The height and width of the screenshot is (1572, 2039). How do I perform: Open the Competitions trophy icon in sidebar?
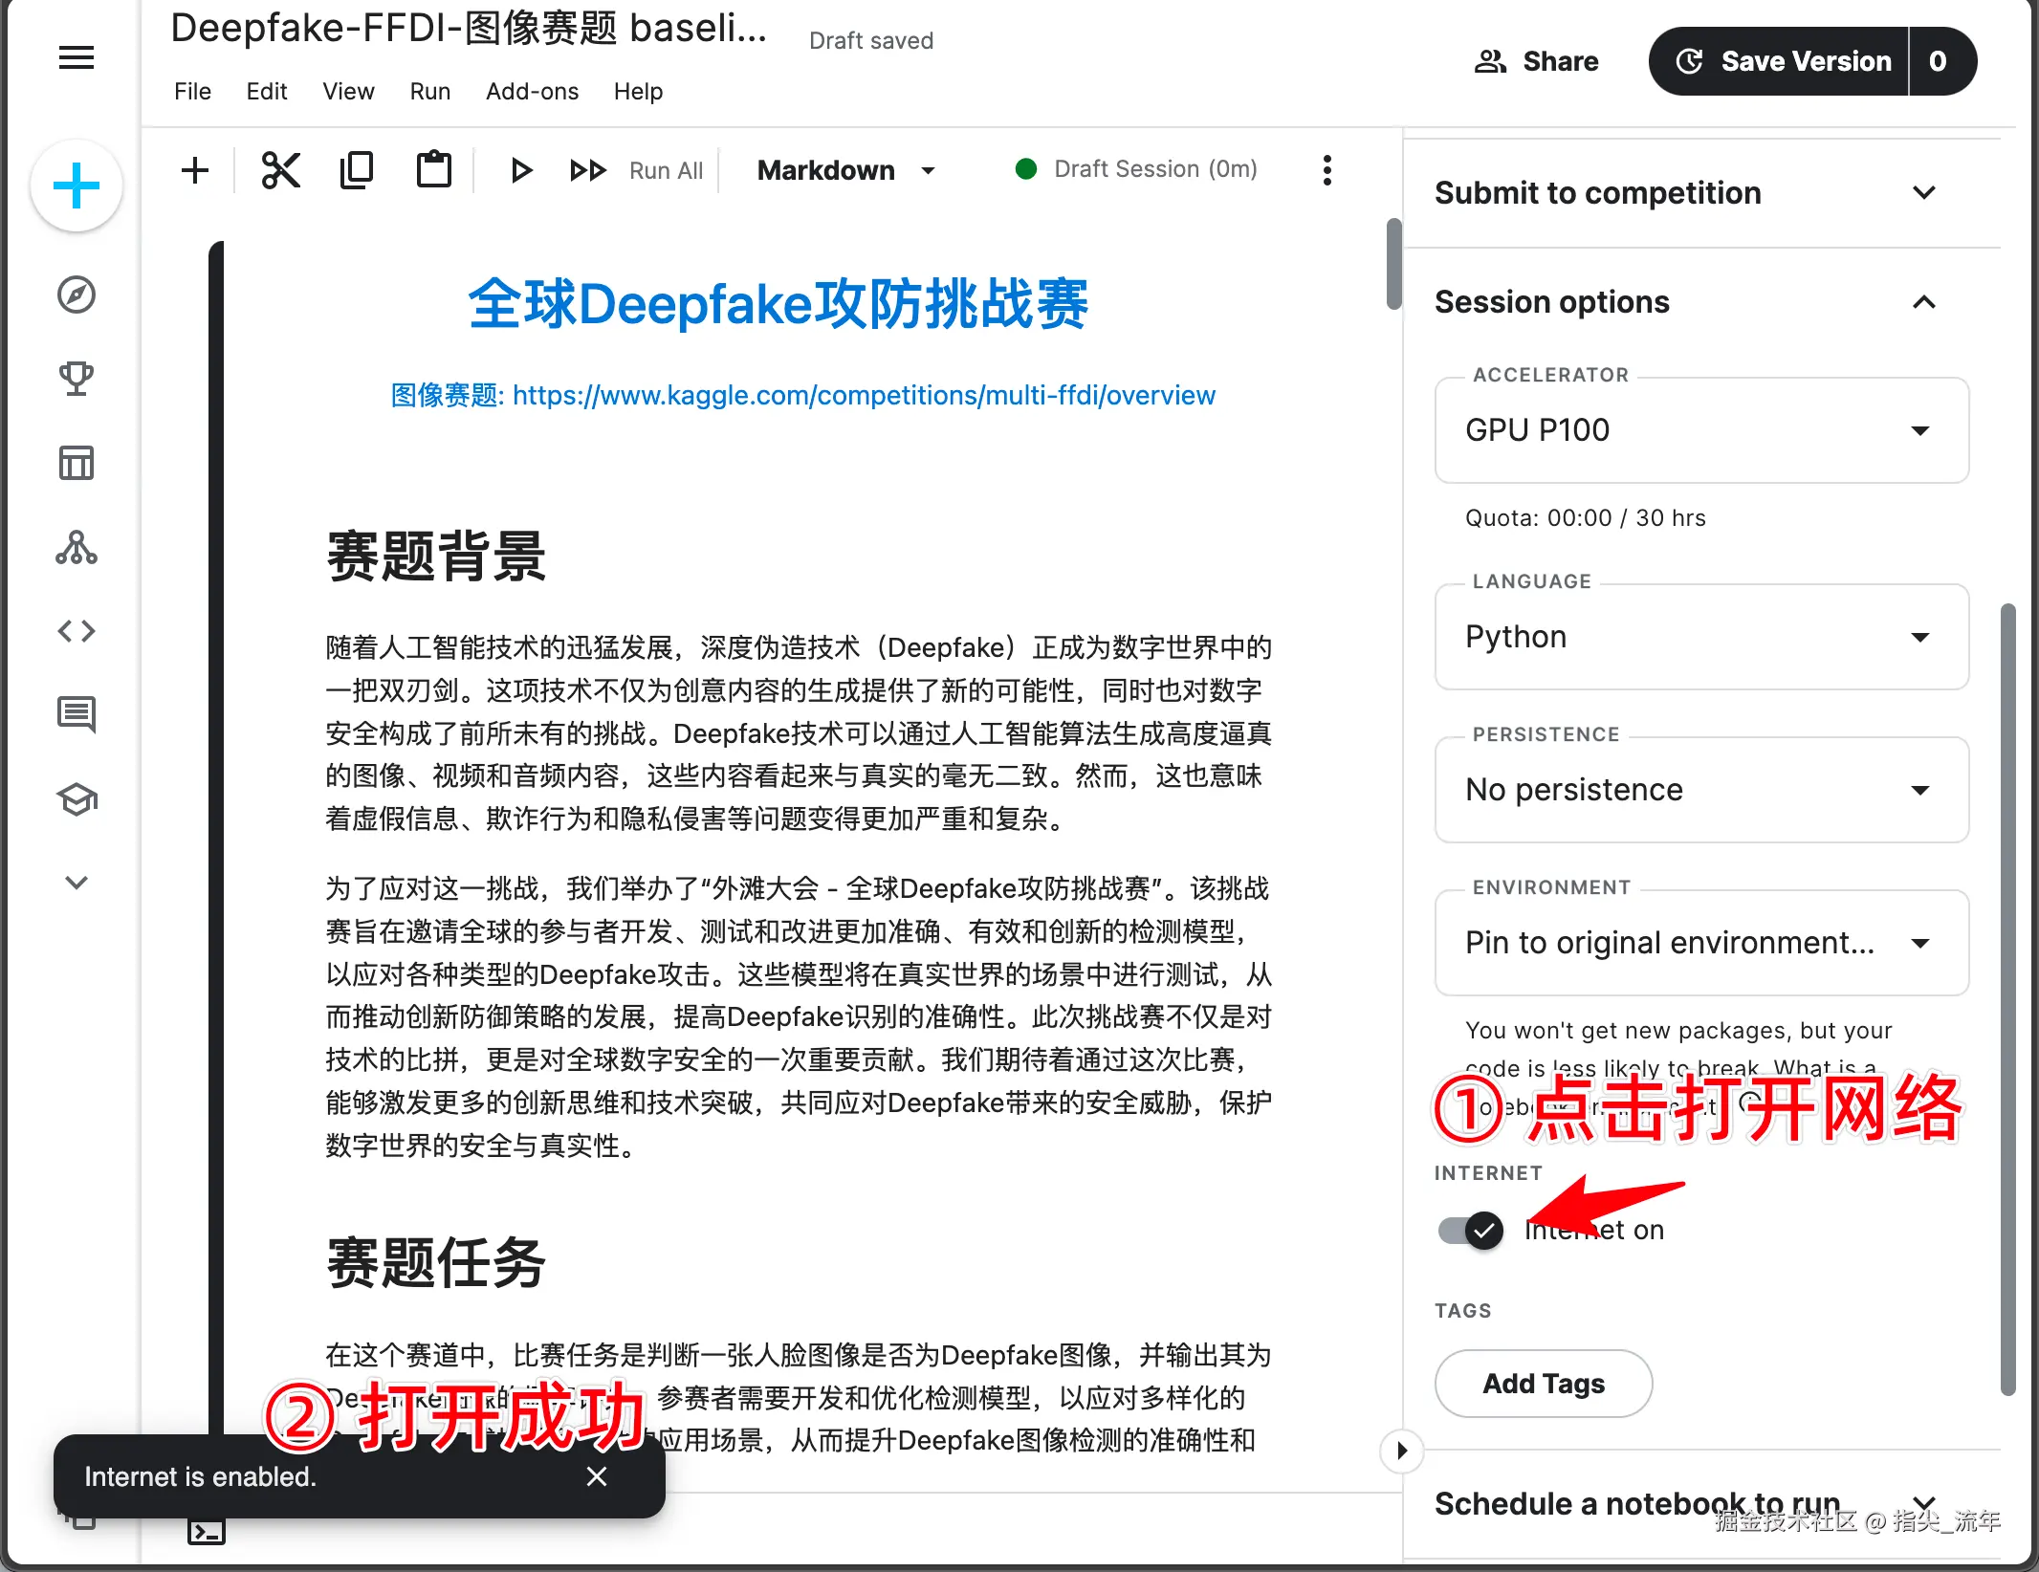pos(77,379)
